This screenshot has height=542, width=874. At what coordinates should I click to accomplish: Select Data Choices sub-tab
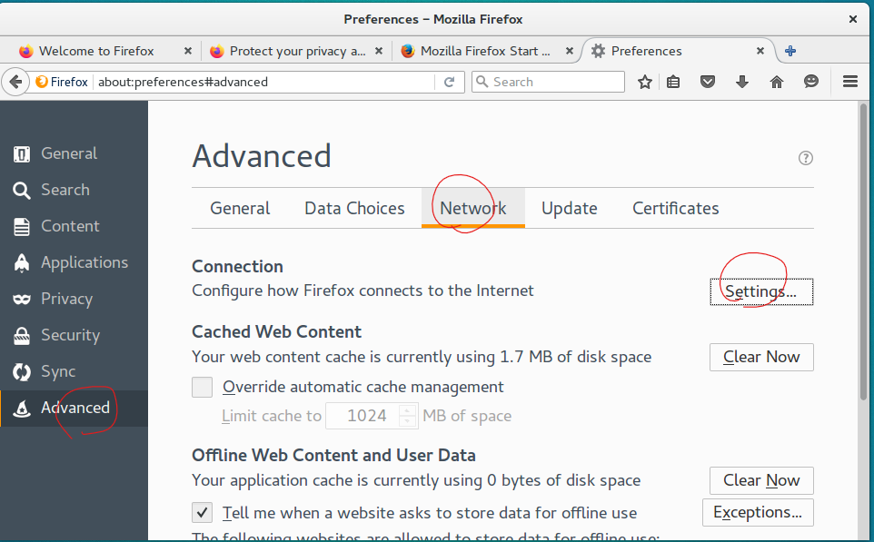point(354,208)
